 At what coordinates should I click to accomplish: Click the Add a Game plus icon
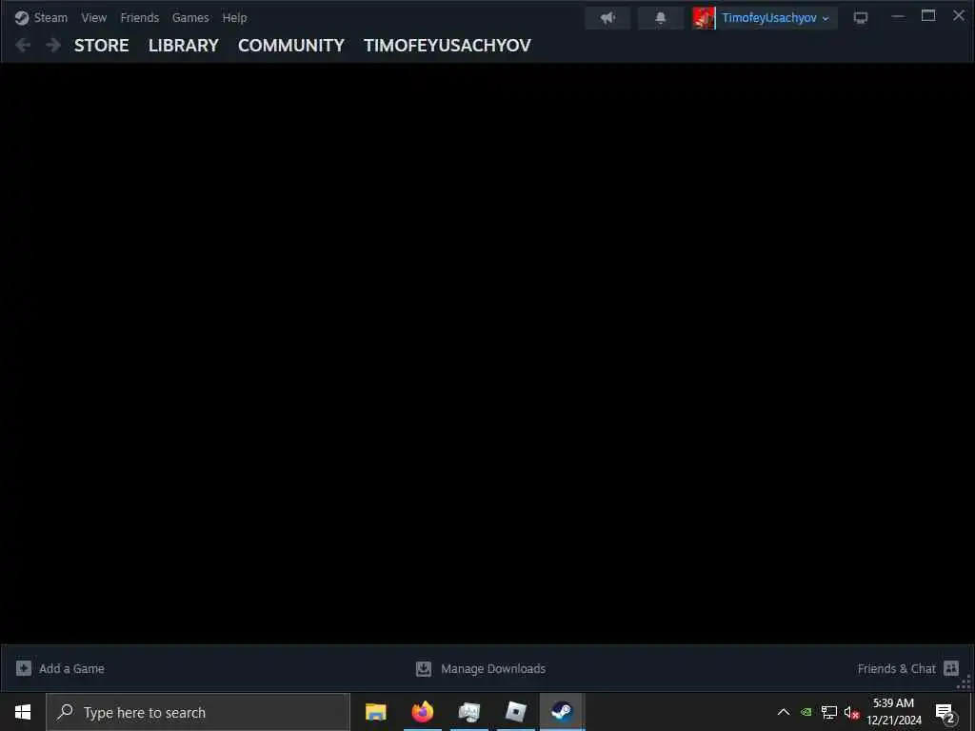[x=24, y=668]
